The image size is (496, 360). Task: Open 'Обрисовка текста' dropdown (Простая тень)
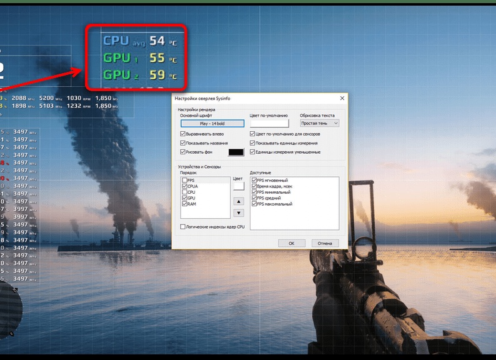319,123
